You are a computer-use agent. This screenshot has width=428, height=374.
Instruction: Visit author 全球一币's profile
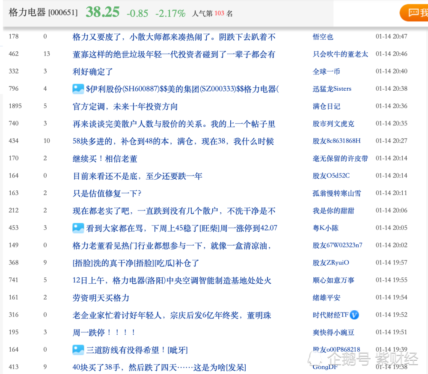[x=326, y=71]
